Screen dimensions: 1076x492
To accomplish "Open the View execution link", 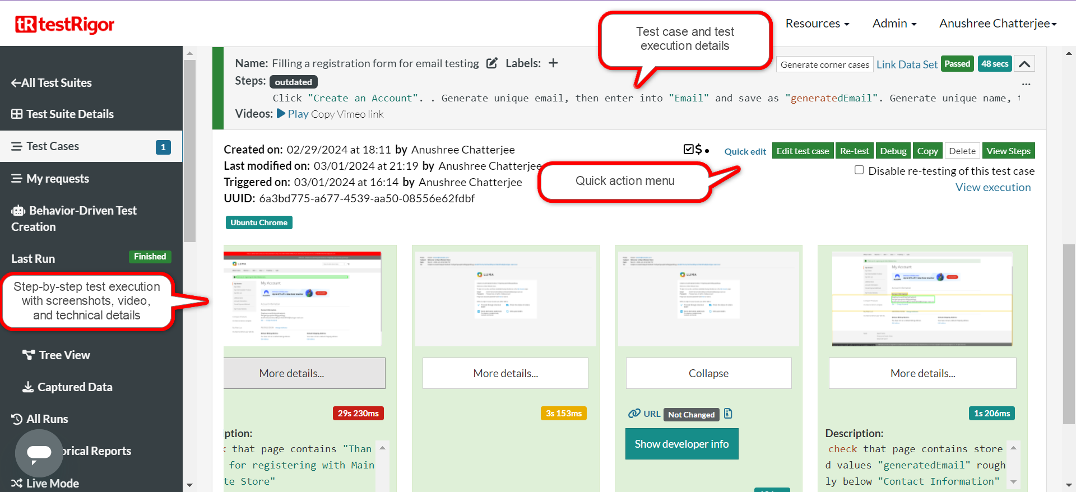I will [x=992, y=187].
